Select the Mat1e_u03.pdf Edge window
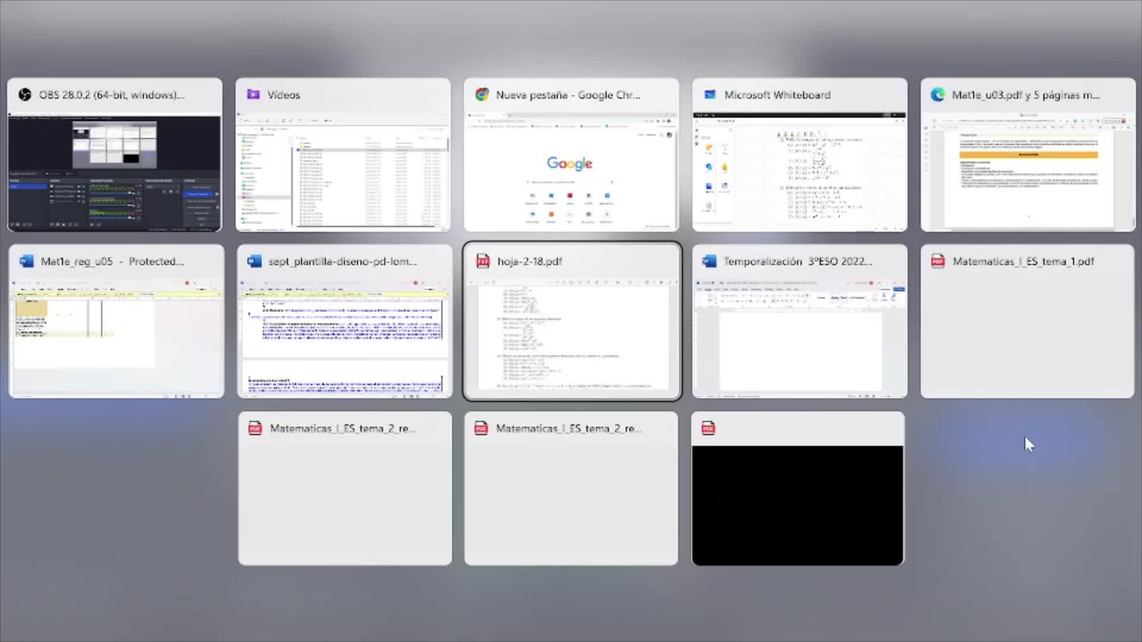Screen dimensions: 1142x642 [1028, 172]
